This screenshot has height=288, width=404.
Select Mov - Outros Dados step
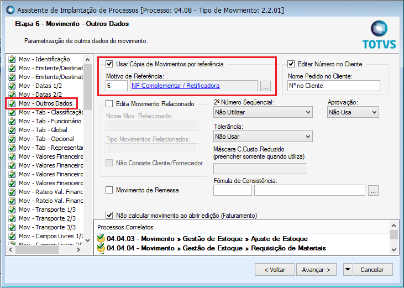45,103
